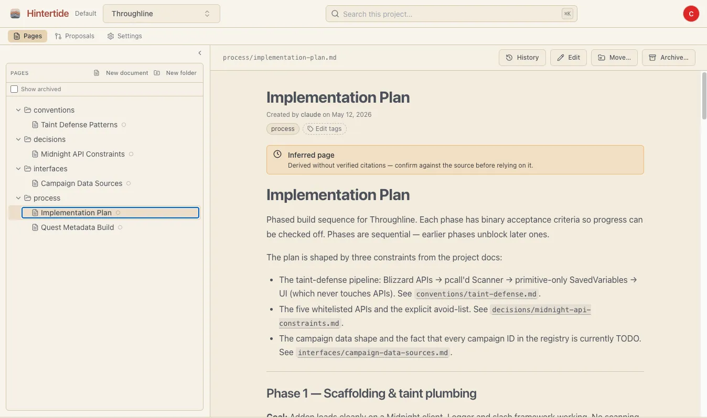
Task: Click the decisions folder icon
Action: click(x=28, y=139)
